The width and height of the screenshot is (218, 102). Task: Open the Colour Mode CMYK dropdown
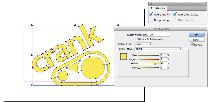pos(158,49)
